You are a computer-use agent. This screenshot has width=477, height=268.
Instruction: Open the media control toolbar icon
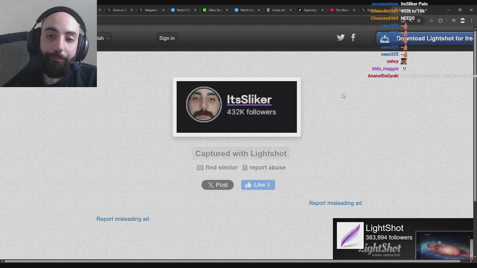pyautogui.click(x=454, y=20)
